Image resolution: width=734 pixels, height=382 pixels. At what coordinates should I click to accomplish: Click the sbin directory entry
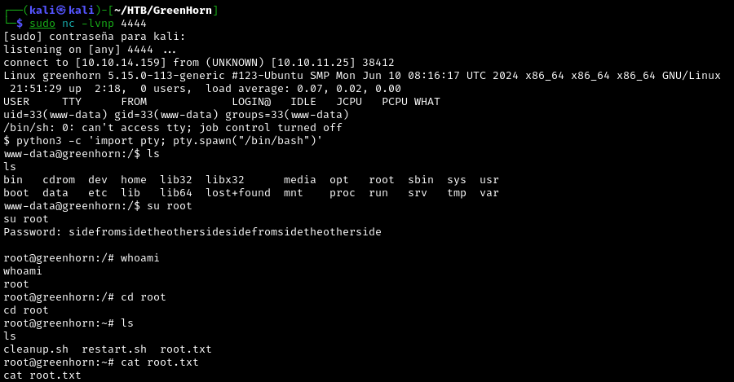point(421,180)
